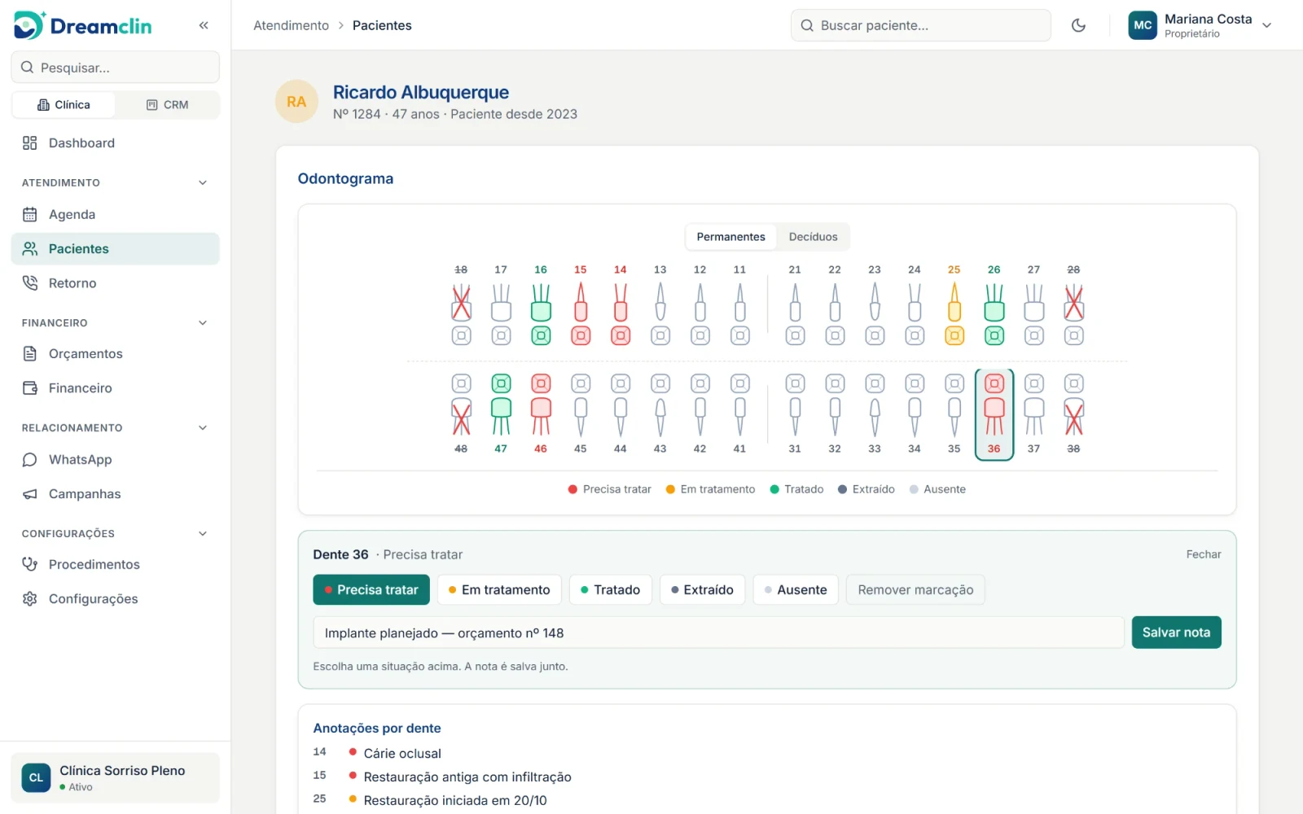Mark tooth 36 as Tratado

click(611, 590)
